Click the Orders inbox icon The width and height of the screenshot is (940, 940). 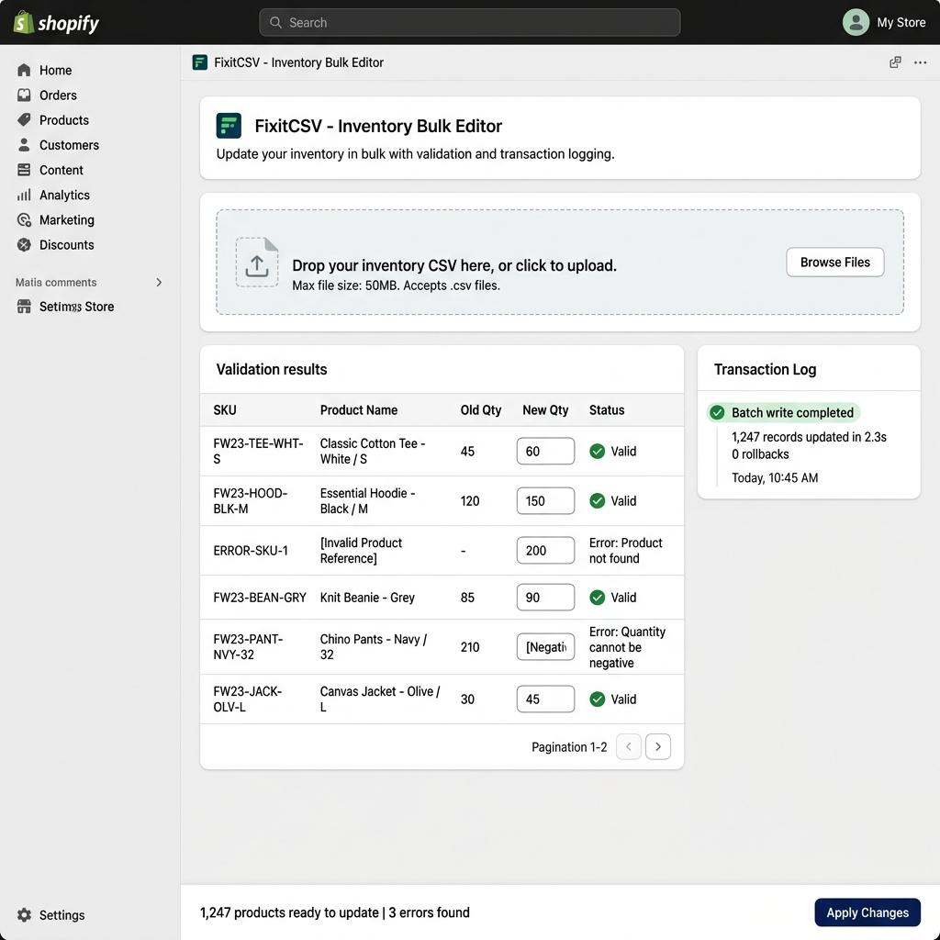(x=24, y=95)
